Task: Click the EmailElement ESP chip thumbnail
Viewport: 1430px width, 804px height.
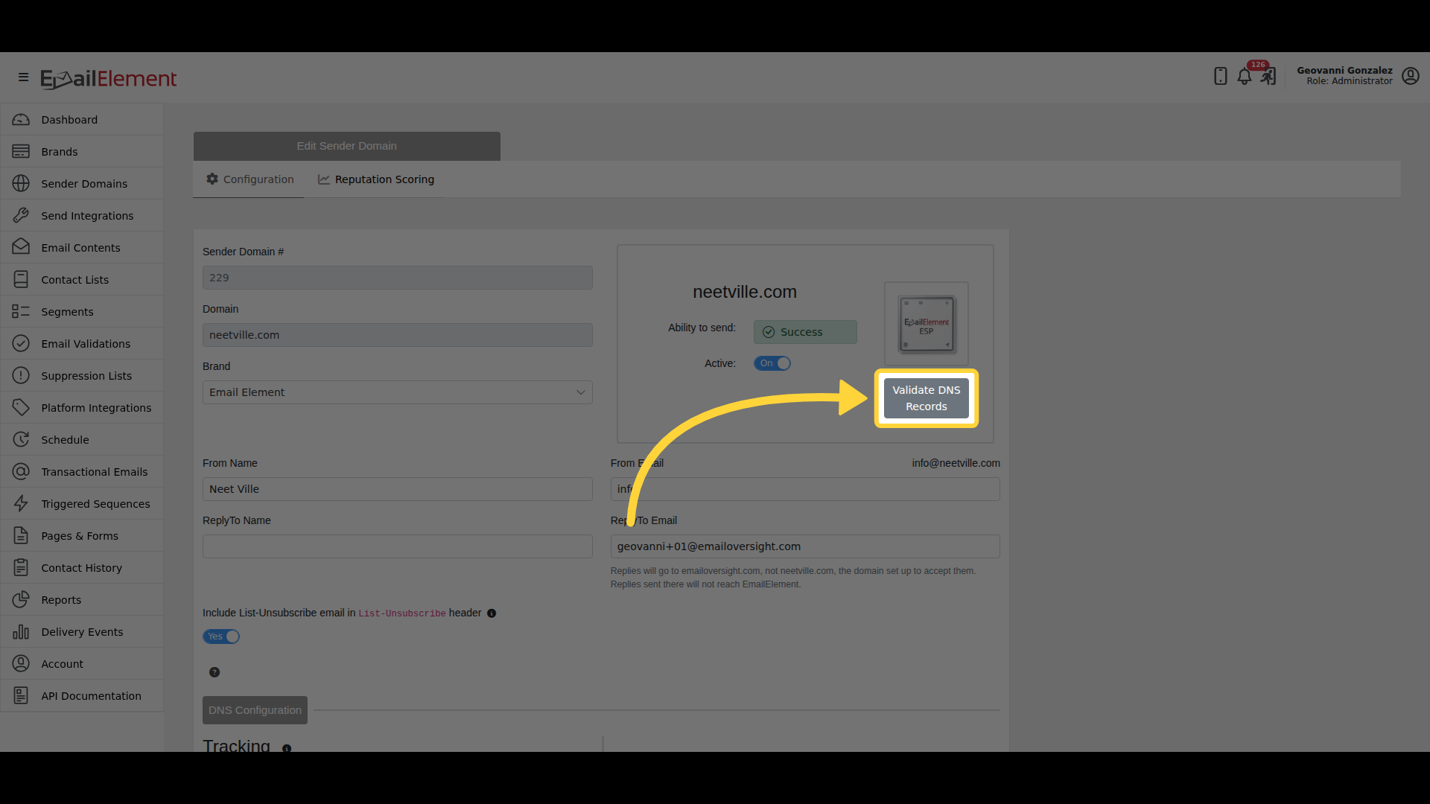Action: click(927, 324)
